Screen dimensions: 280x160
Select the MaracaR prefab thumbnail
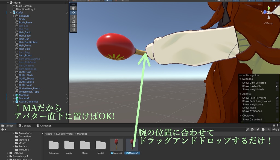click(132, 144)
